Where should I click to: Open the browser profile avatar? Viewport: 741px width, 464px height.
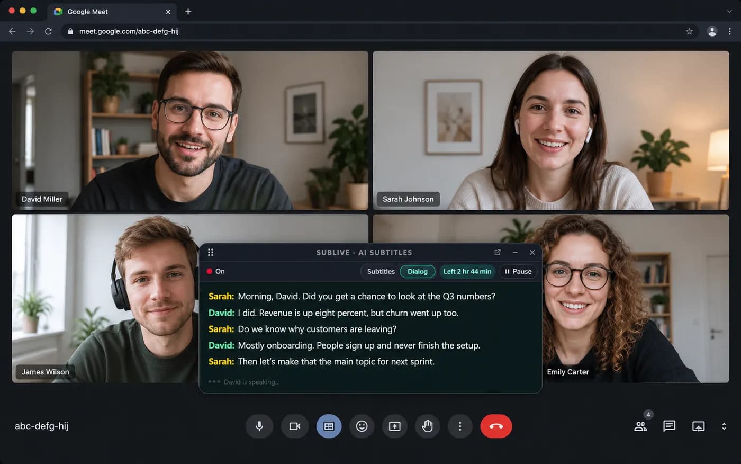tap(712, 31)
